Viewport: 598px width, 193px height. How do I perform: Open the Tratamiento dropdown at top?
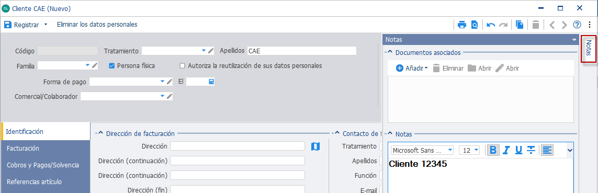click(x=204, y=50)
